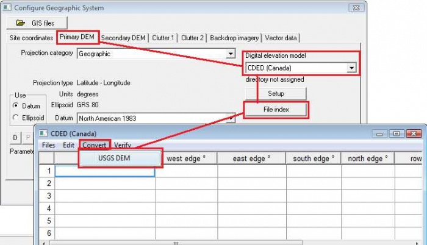Select the first cell in row 1
The height and width of the screenshot is (245, 427).
point(104,171)
